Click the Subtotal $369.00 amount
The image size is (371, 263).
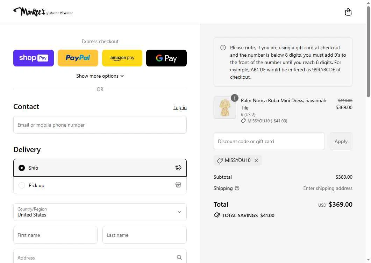click(x=344, y=177)
